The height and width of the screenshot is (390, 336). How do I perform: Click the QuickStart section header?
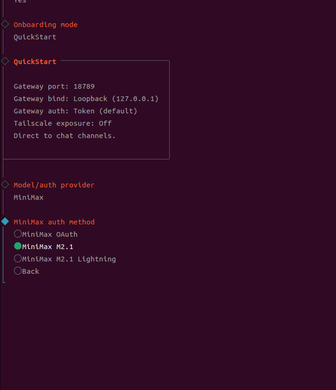pos(35,61)
